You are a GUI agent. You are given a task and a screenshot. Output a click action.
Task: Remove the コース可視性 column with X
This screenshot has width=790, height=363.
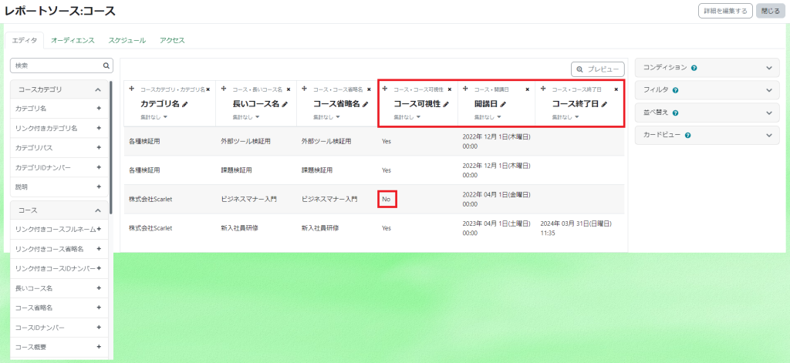click(450, 89)
